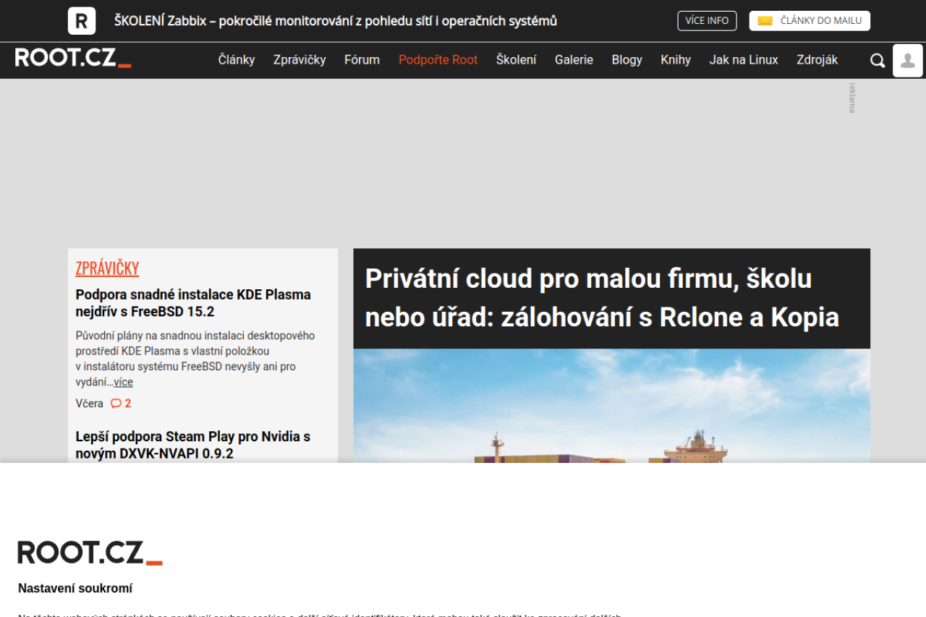The image size is (926, 617).
Task: Open the Zdroják menu link
Action: [817, 60]
